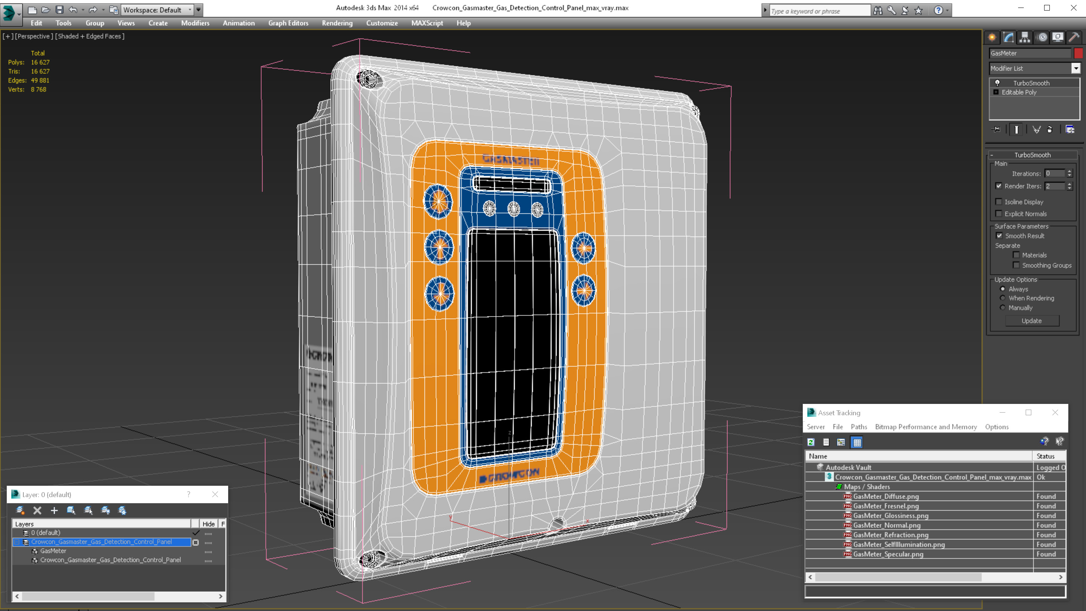Click Set Current Layer icon in Layer dialog

(88, 511)
